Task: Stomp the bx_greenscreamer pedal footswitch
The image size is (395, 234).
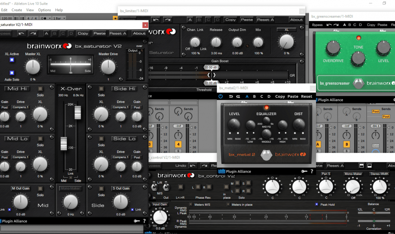Action: click(x=358, y=83)
